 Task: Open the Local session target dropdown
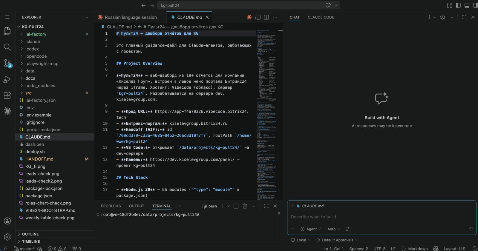[301, 240]
